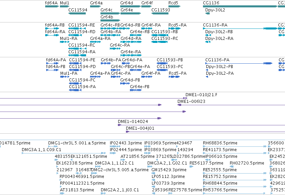Select protein CG11593-PB
285x195 pixels.
pyautogui.click(x=162, y=63)
